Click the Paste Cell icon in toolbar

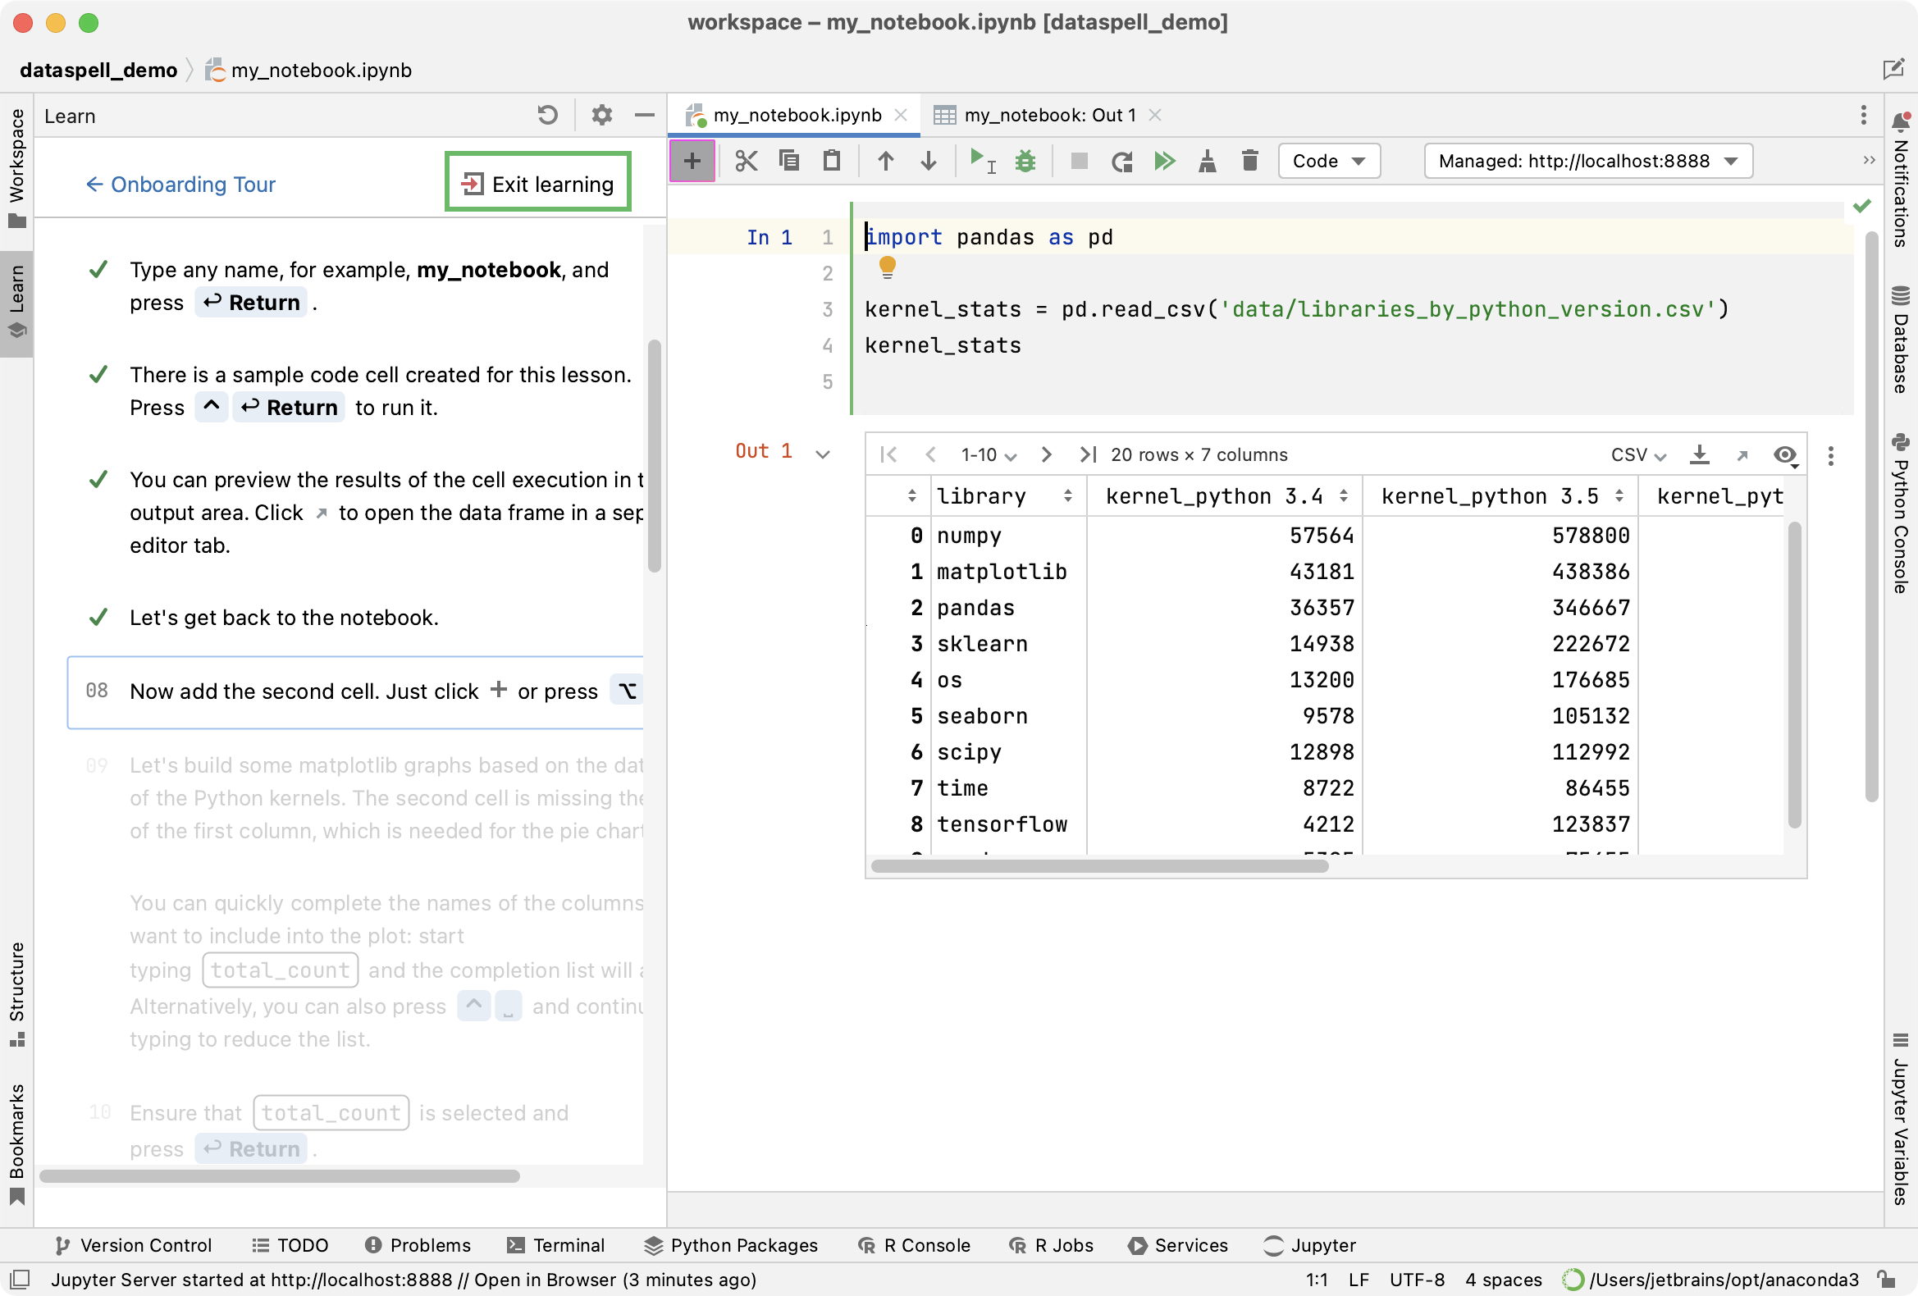point(832,159)
